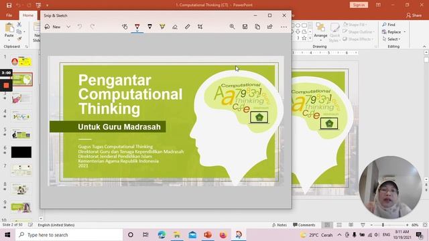
Task: Click the Redo arrow in Snip & Sketch
Action: [93, 27]
